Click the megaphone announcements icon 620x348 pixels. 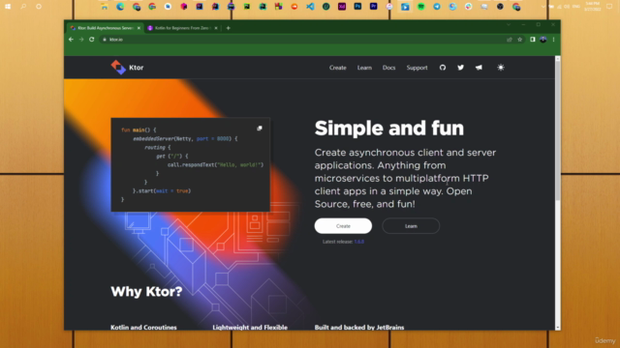(479, 68)
